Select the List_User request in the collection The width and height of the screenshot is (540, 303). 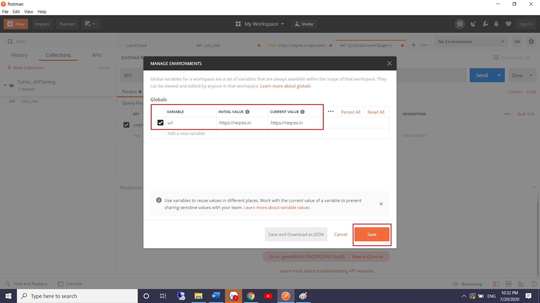(x=58, y=101)
